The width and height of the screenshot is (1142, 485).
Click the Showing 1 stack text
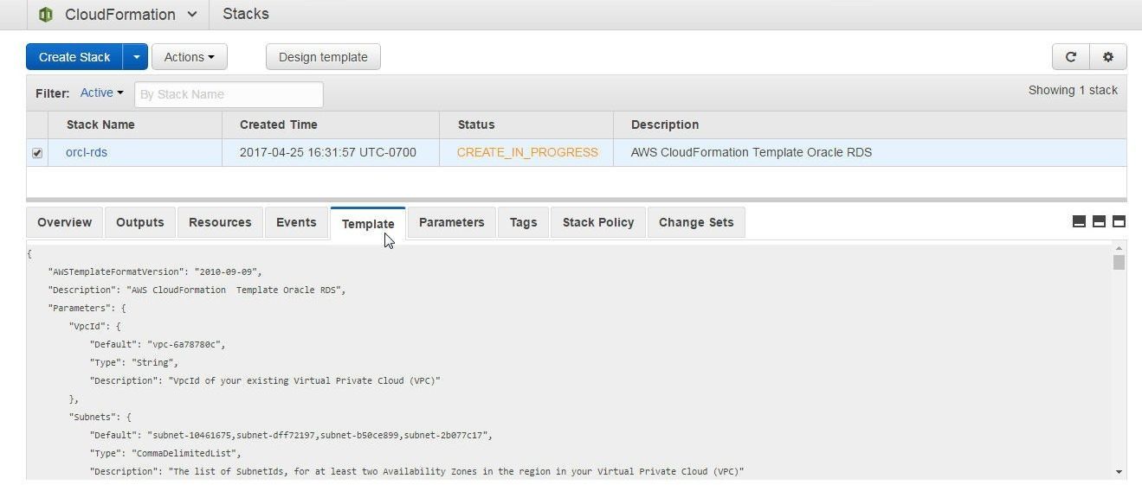pos(1073,90)
